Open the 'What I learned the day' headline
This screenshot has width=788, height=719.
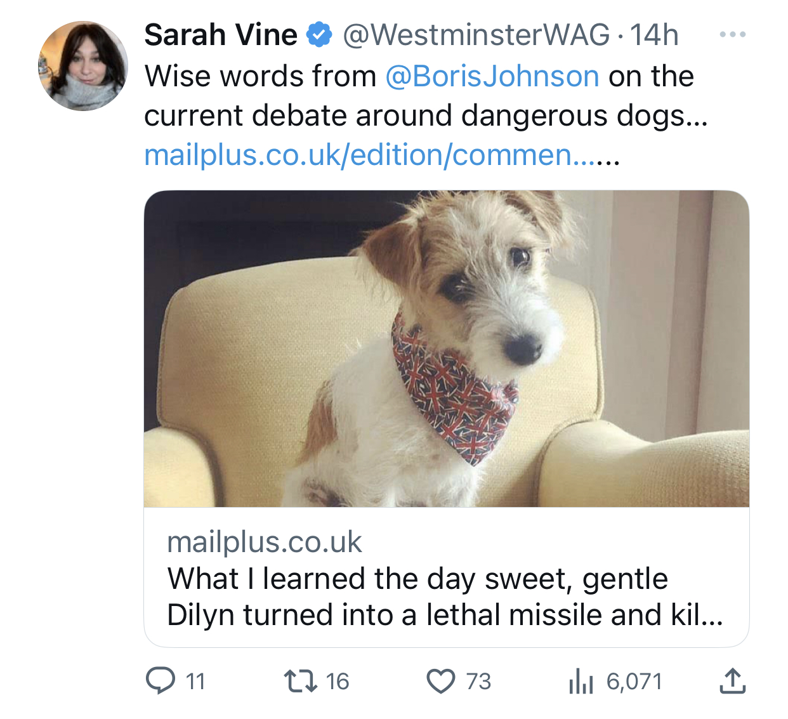pyautogui.click(x=444, y=597)
